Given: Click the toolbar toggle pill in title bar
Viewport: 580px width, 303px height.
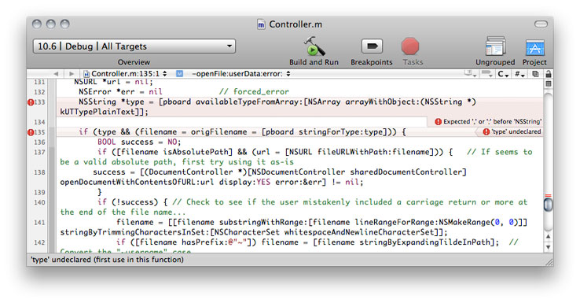Looking at the screenshot, I should (541, 24).
